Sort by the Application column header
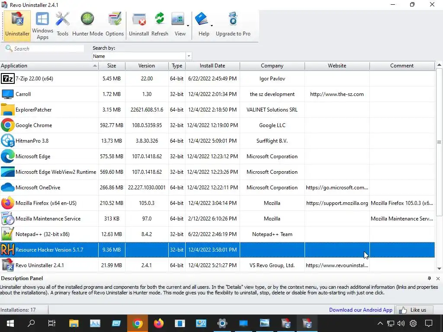This screenshot has width=443, height=332. (x=49, y=66)
